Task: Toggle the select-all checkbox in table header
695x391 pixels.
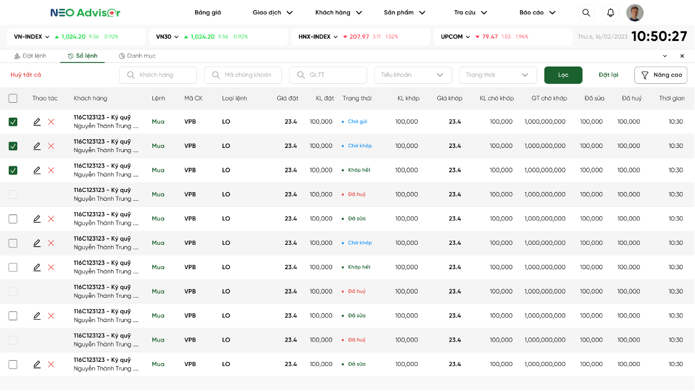Action: coord(13,98)
